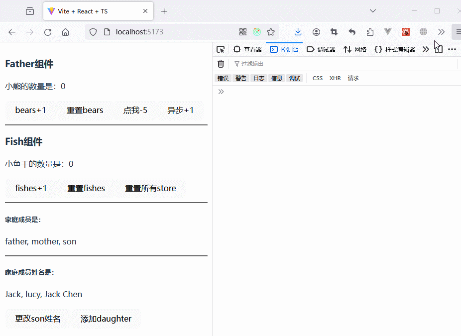This screenshot has height=336, width=461.
Task: Clear console output with trash icon
Action: 221,64
